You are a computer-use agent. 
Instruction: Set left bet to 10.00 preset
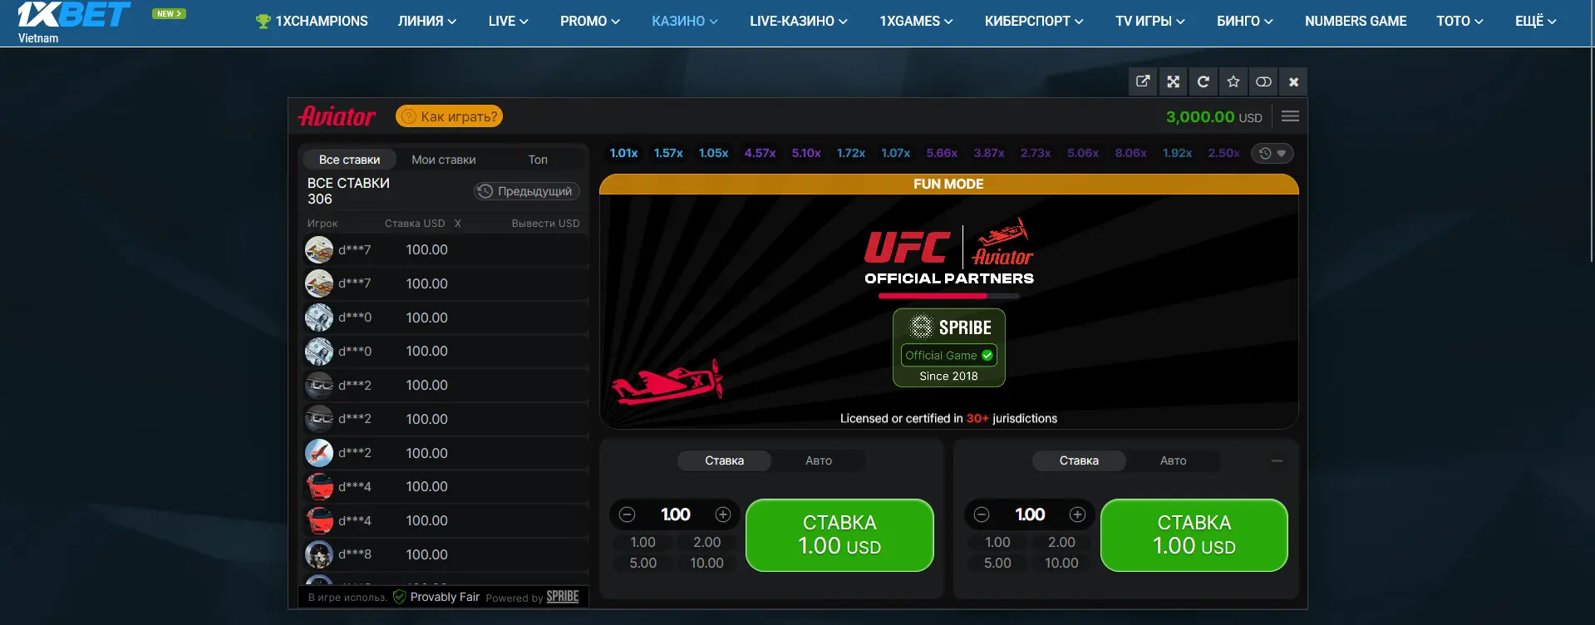click(707, 563)
